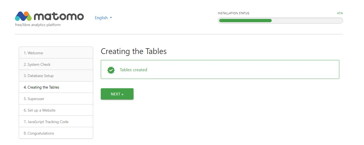Choose the 6. Set up a Website step
The image size is (364, 145).
[x=56, y=110]
